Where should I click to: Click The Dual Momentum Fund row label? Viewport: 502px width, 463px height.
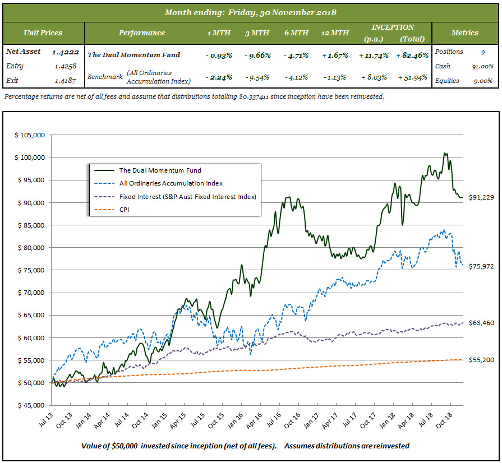(134, 55)
